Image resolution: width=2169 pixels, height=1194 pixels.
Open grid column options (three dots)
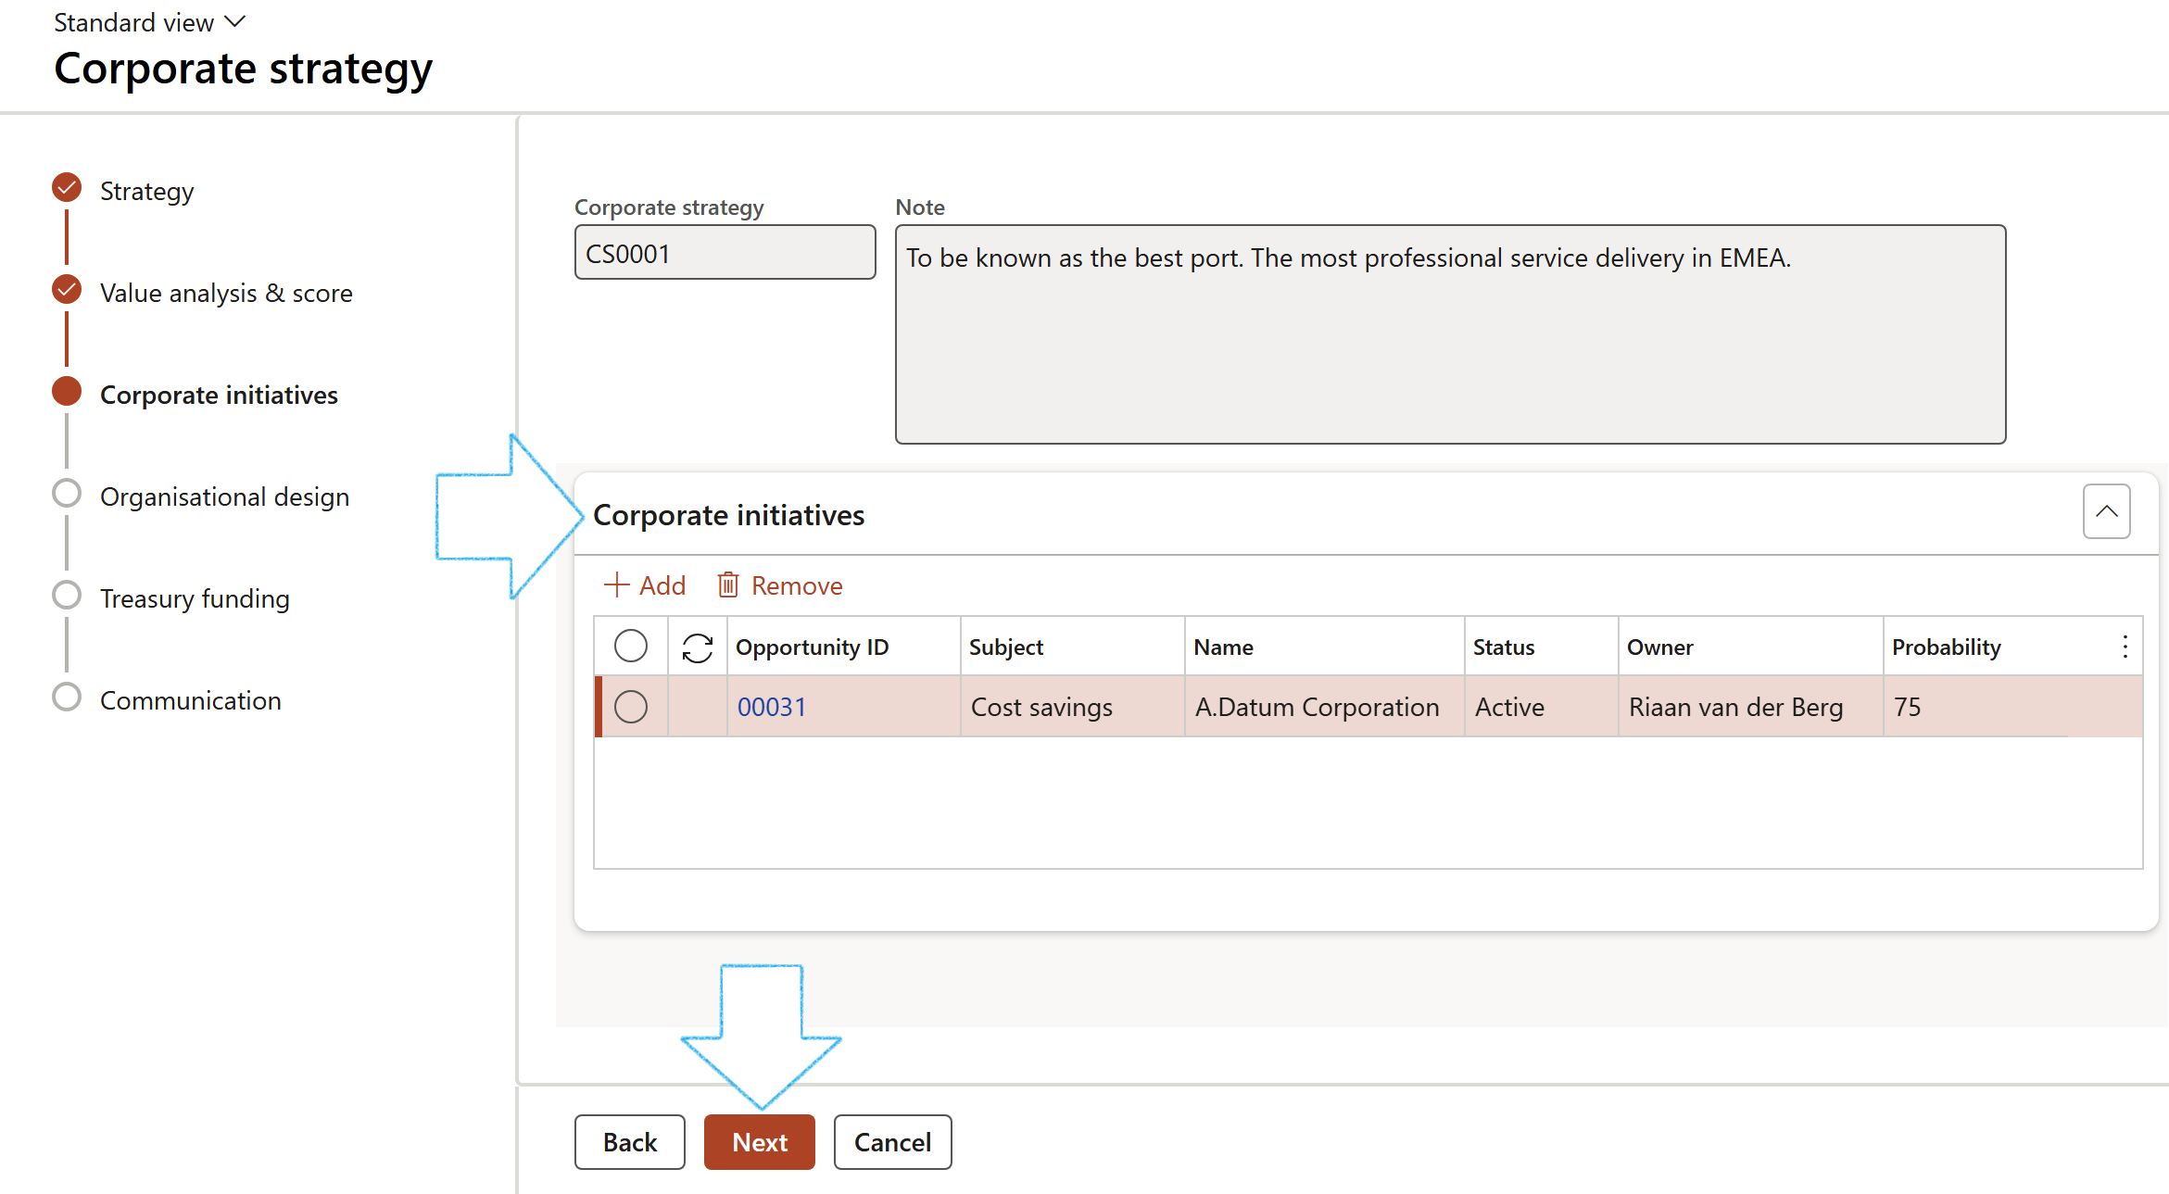click(x=2125, y=647)
